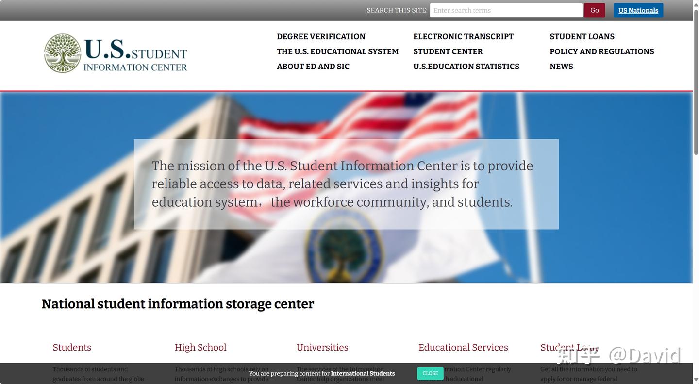Select Student Loans from the navigation
Screen dimensions: 699x384
click(x=582, y=36)
